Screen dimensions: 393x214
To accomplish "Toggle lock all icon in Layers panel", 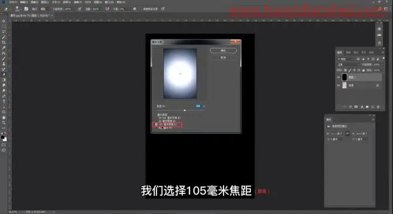I will coord(363,70).
